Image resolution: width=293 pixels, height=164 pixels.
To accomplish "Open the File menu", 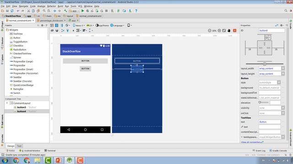I will [3, 6].
